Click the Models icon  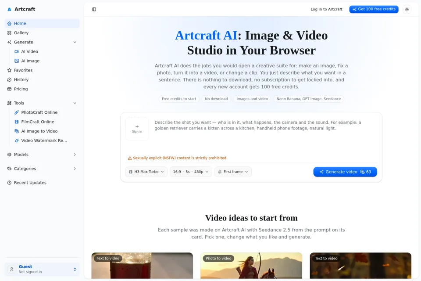click(x=9, y=155)
